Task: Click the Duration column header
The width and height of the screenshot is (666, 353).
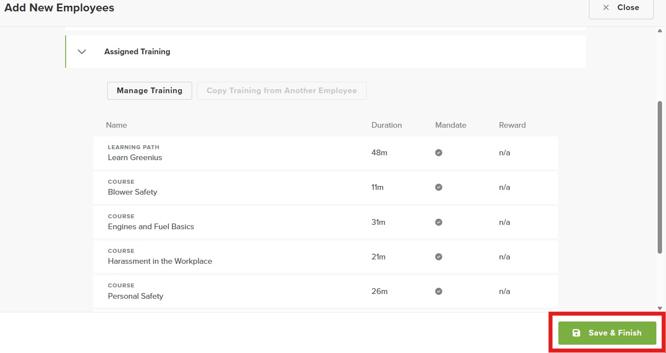Action: click(386, 125)
